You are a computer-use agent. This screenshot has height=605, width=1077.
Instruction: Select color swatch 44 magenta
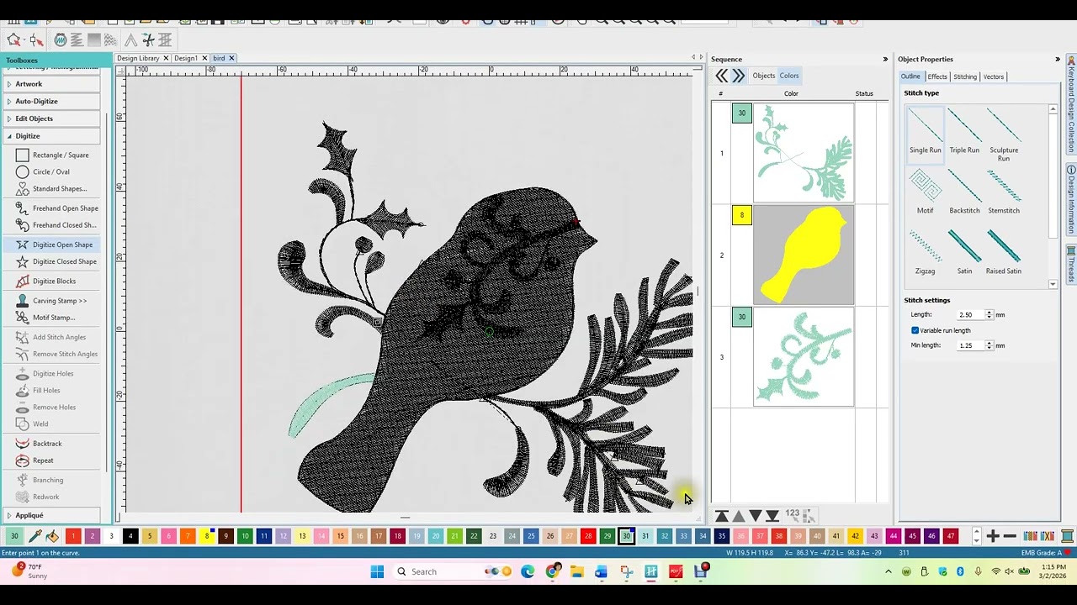(x=894, y=536)
